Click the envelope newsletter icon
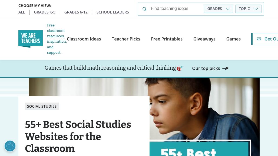The image size is (278, 156). tap(259, 39)
